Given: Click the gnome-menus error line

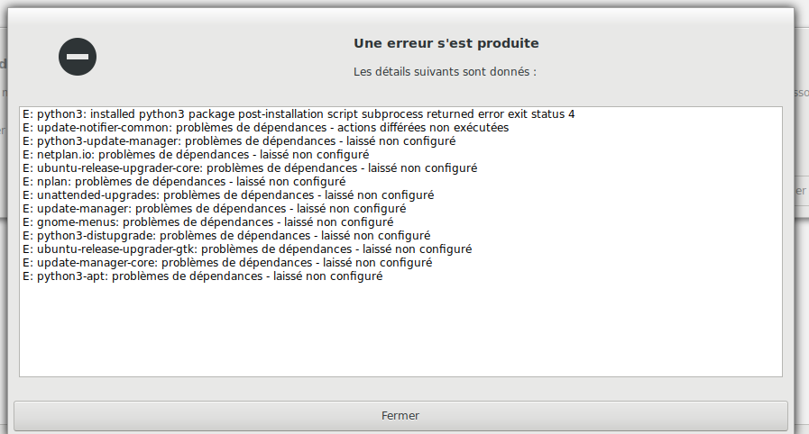Looking at the screenshot, I should click(208, 222).
